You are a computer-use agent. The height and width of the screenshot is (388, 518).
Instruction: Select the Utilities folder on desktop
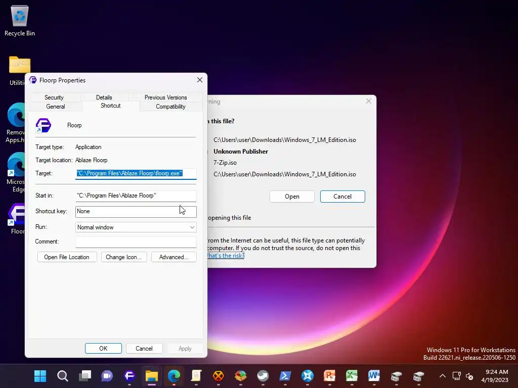[x=17, y=70]
